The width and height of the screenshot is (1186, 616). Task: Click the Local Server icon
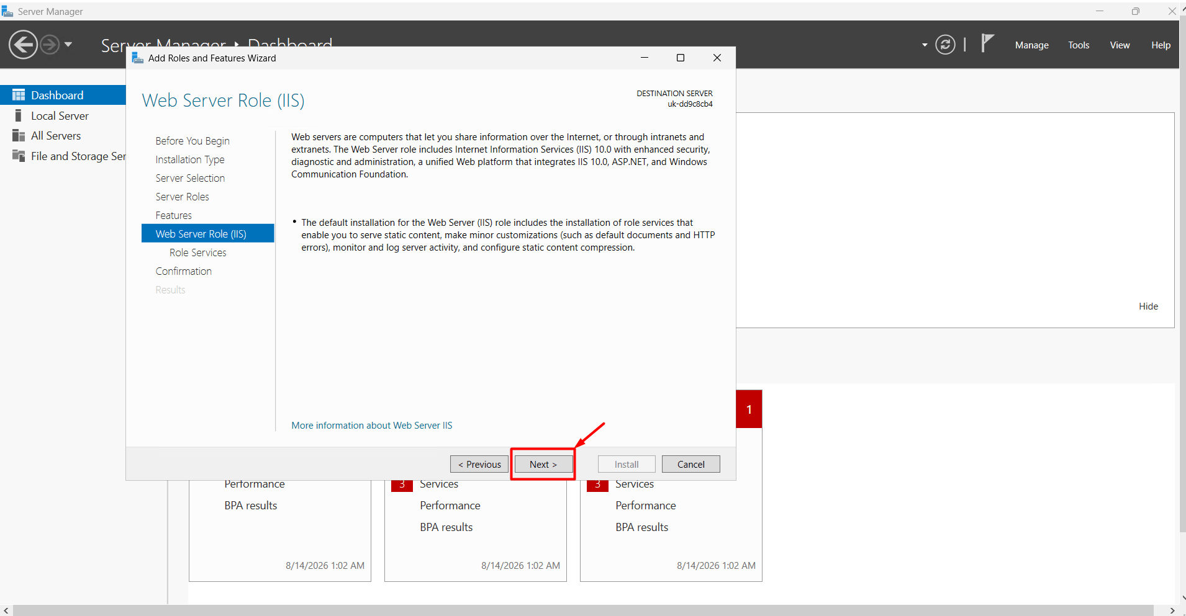point(19,115)
